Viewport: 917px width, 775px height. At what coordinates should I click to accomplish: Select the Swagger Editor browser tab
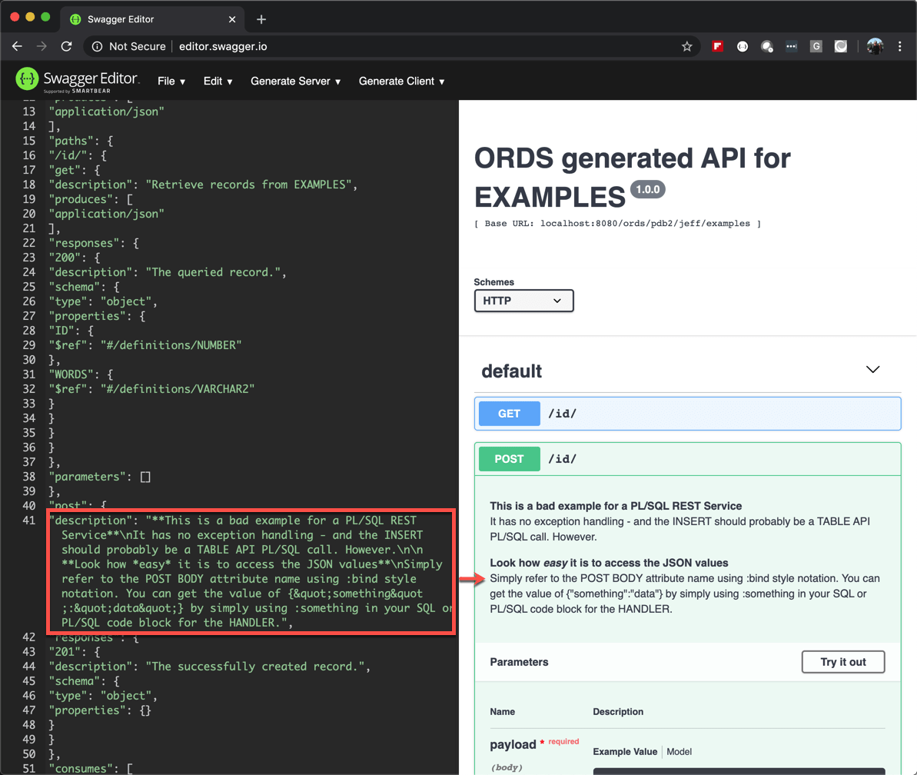tap(152, 19)
